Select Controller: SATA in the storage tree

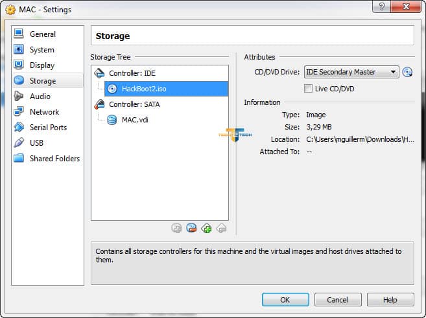[134, 104]
